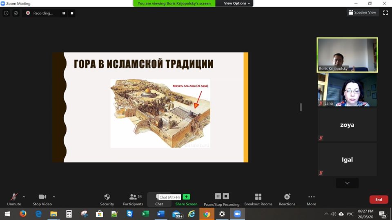This screenshot has height=220, width=392.
Task: Click the encryption shield icon
Action: (x=16, y=13)
